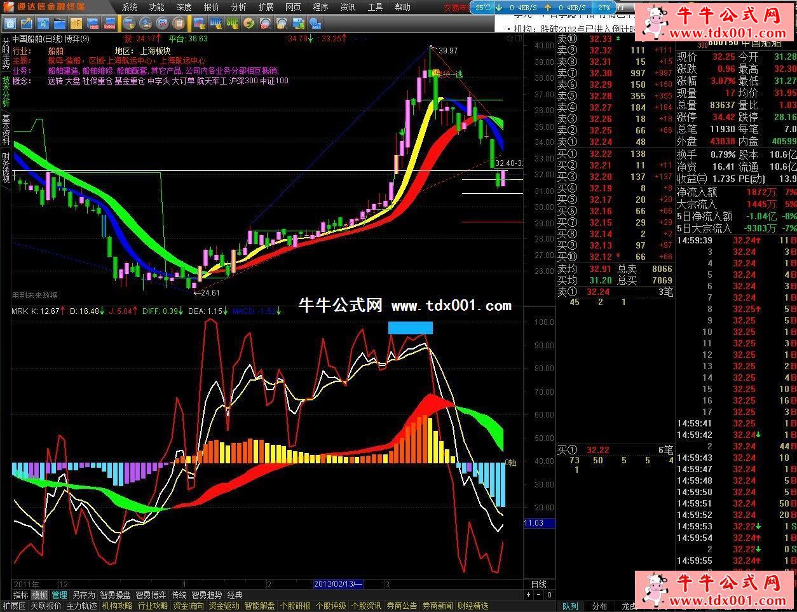Click the DDE toolbar icon
This screenshot has width=797, height=612.
point(215,24)
